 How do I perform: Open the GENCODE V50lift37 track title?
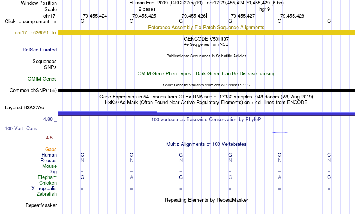coord(206,39)
